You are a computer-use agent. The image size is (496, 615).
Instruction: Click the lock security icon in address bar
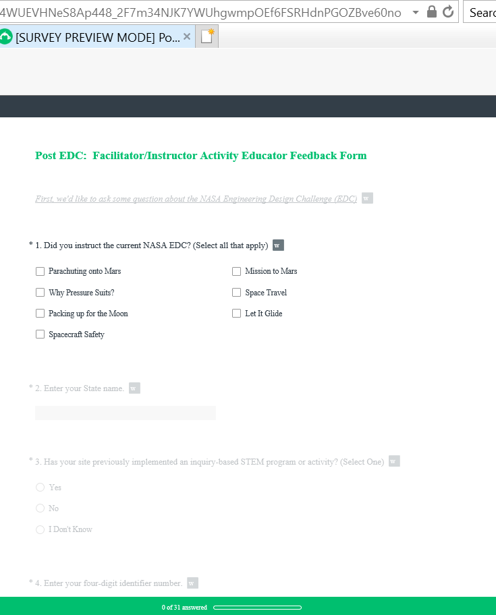tap(433, 12)
